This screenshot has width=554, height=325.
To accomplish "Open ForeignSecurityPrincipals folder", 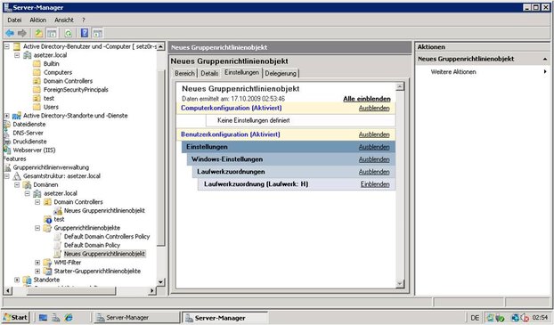I will [x=76, y=90].
